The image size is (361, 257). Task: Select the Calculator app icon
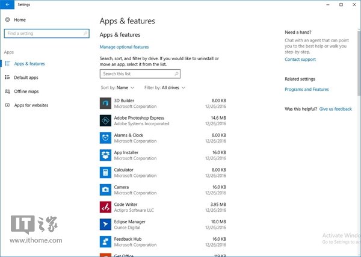[105, 173]
